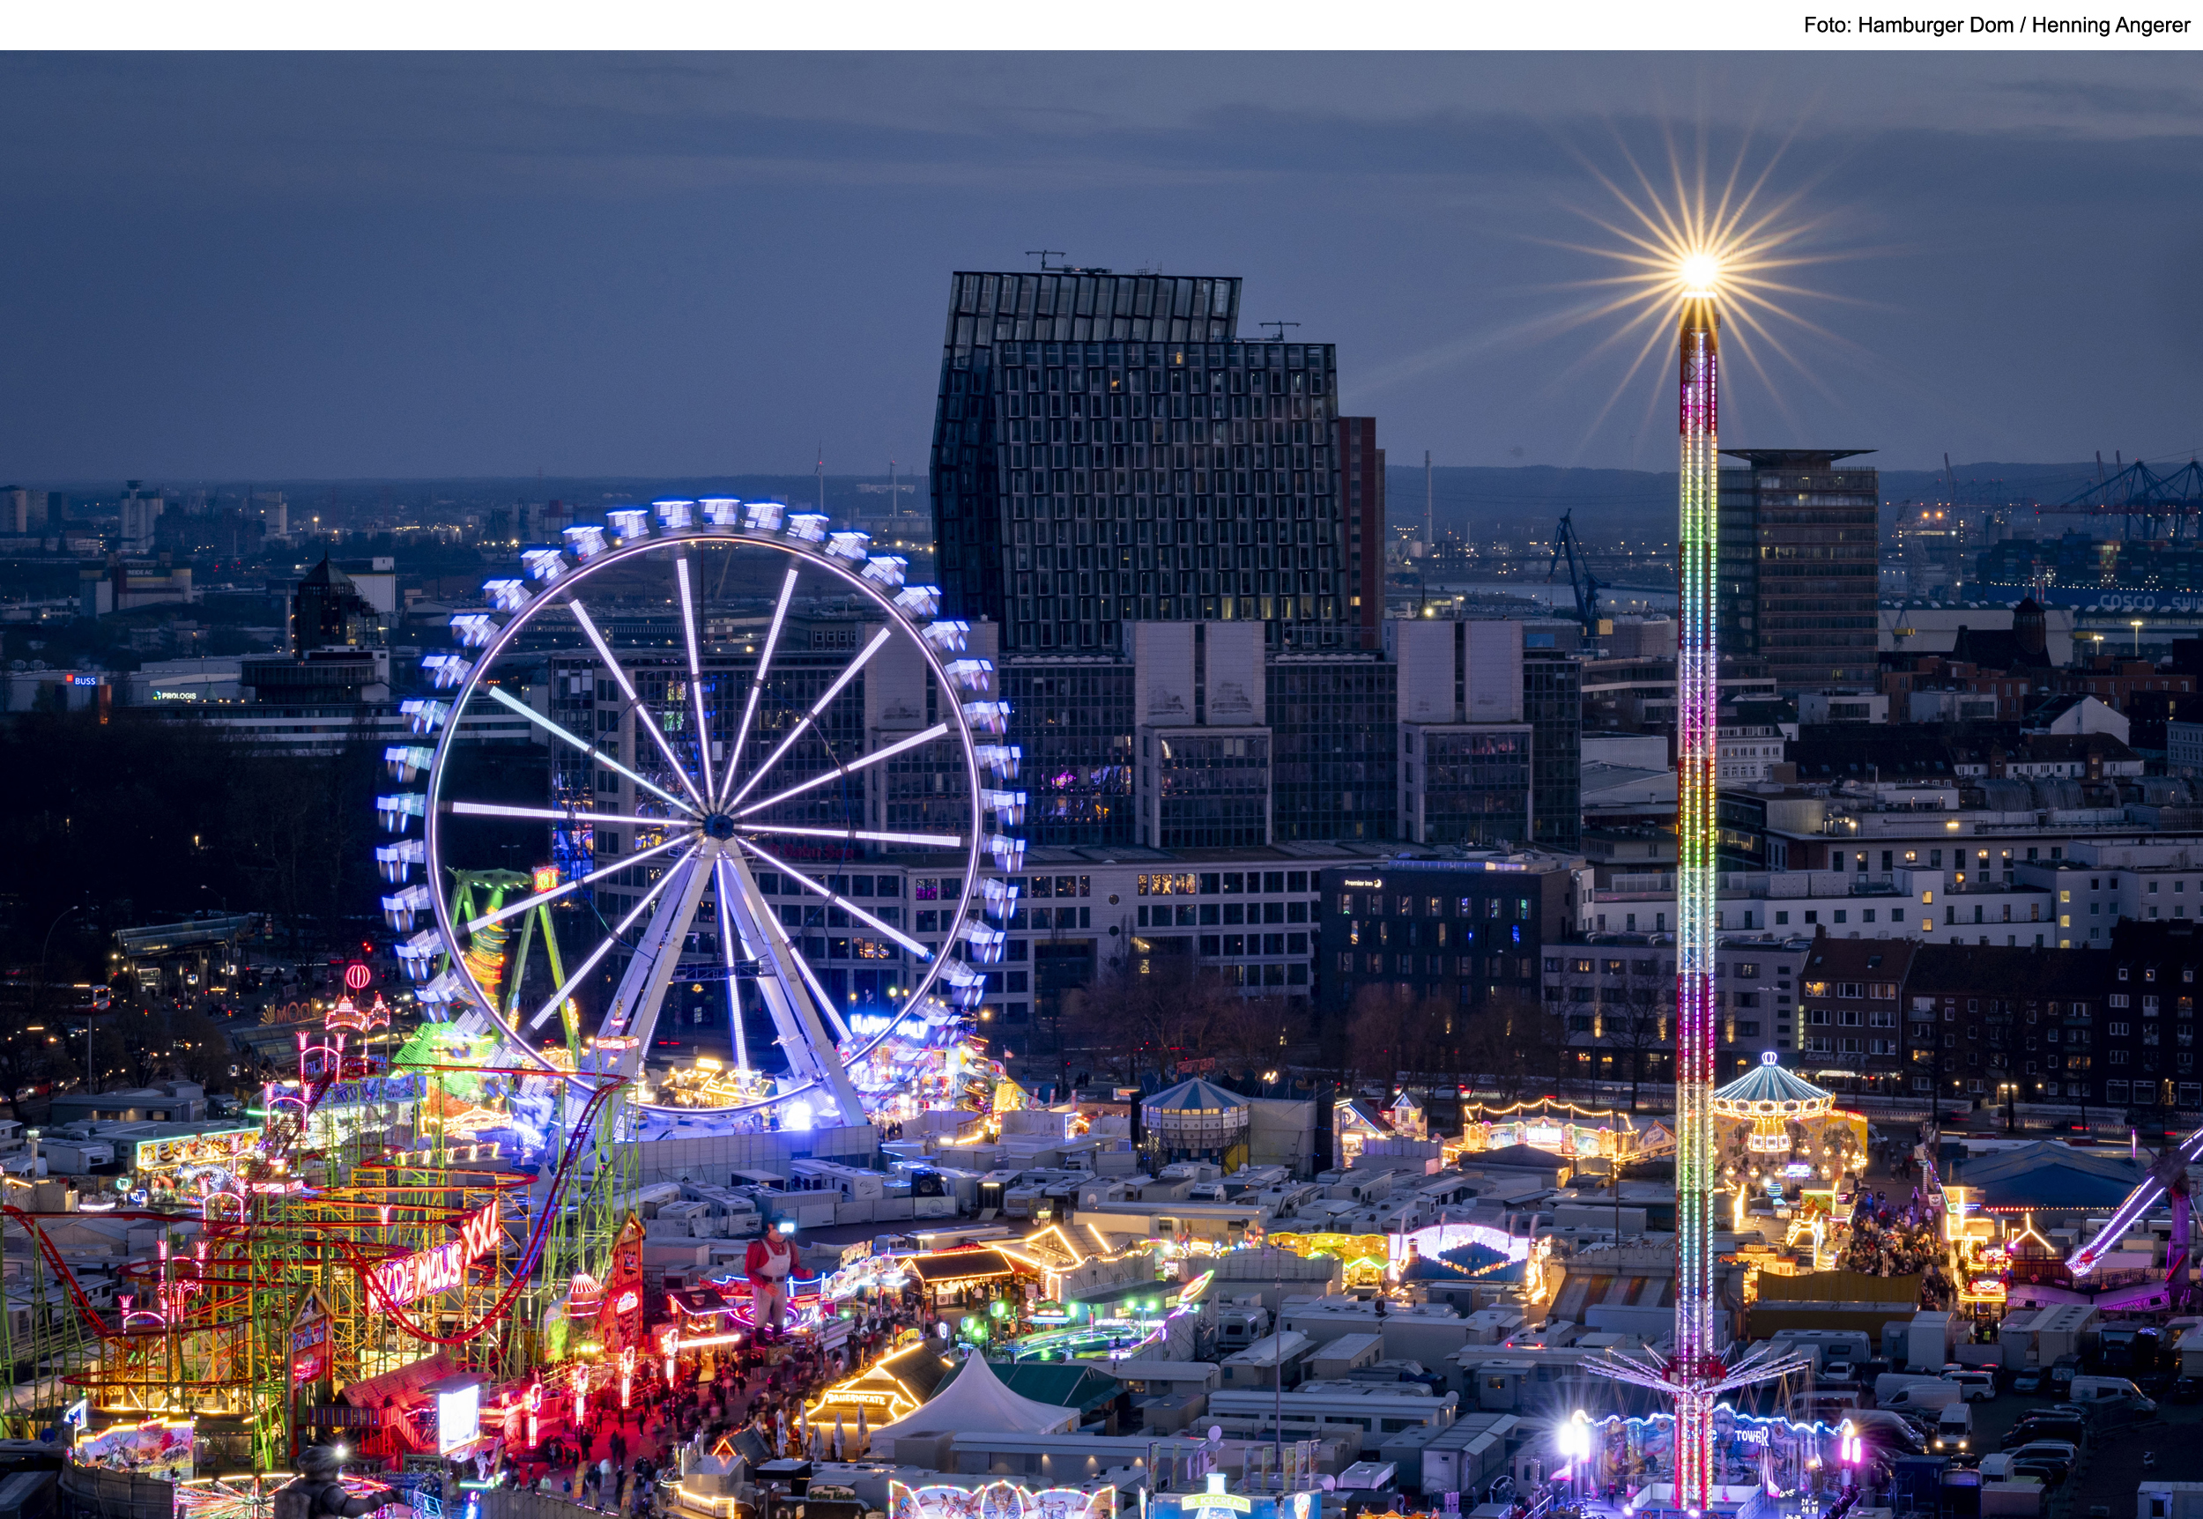
Task: Click the PROLOGIS illuminated sign
Action: 176,696
